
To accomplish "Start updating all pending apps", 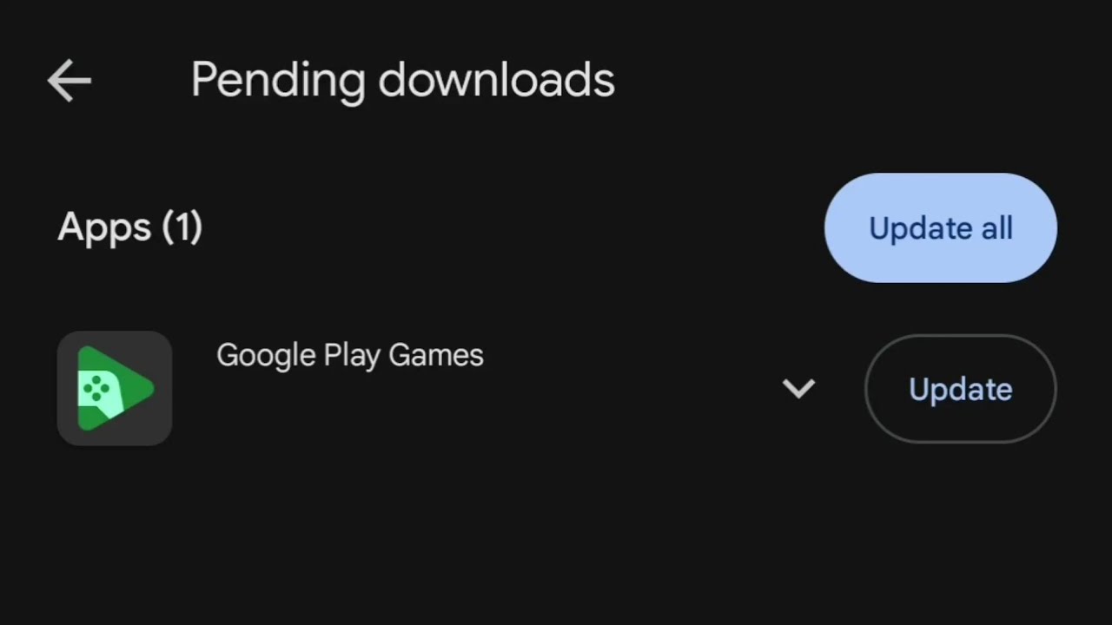I will click(x=940, y=228).
